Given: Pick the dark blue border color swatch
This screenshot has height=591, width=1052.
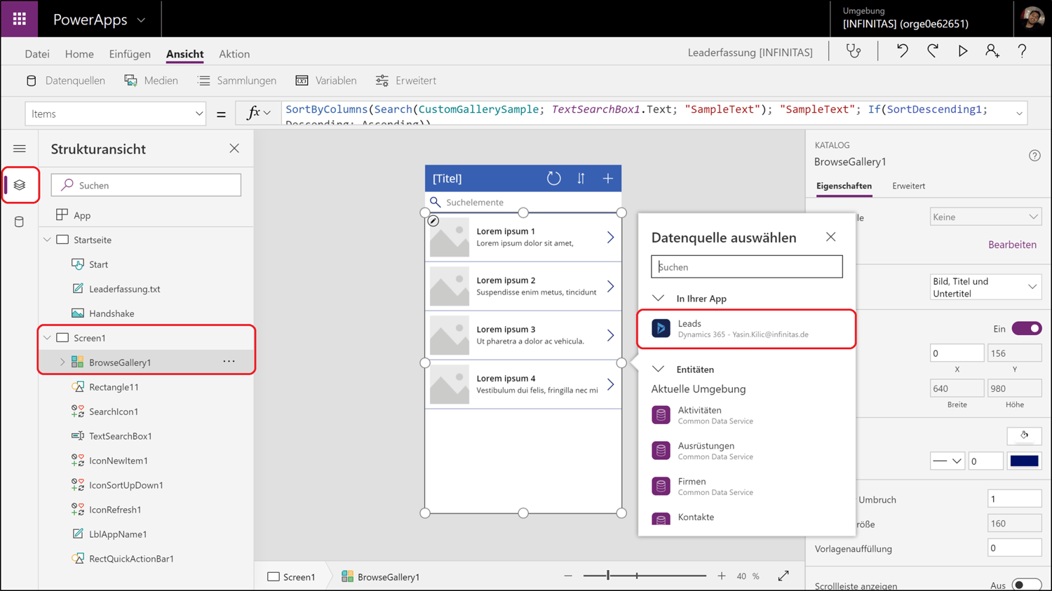Looking at the screenshot, I should (x=1023, y=461).
